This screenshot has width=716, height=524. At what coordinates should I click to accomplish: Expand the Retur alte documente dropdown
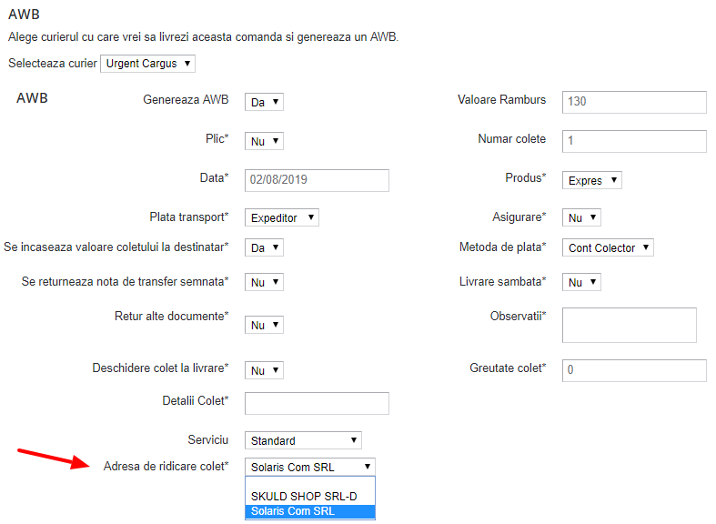264,325
